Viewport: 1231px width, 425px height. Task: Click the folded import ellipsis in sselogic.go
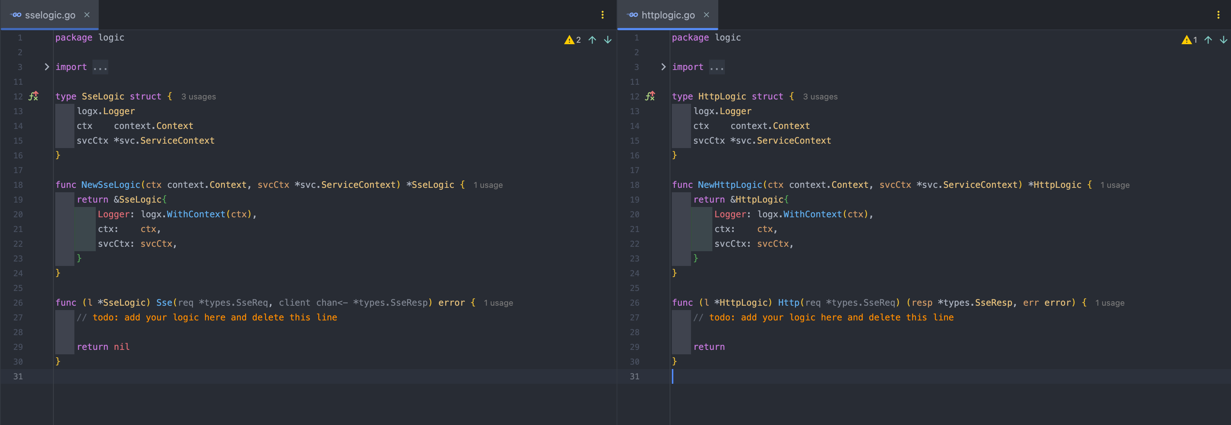(100, 67)
